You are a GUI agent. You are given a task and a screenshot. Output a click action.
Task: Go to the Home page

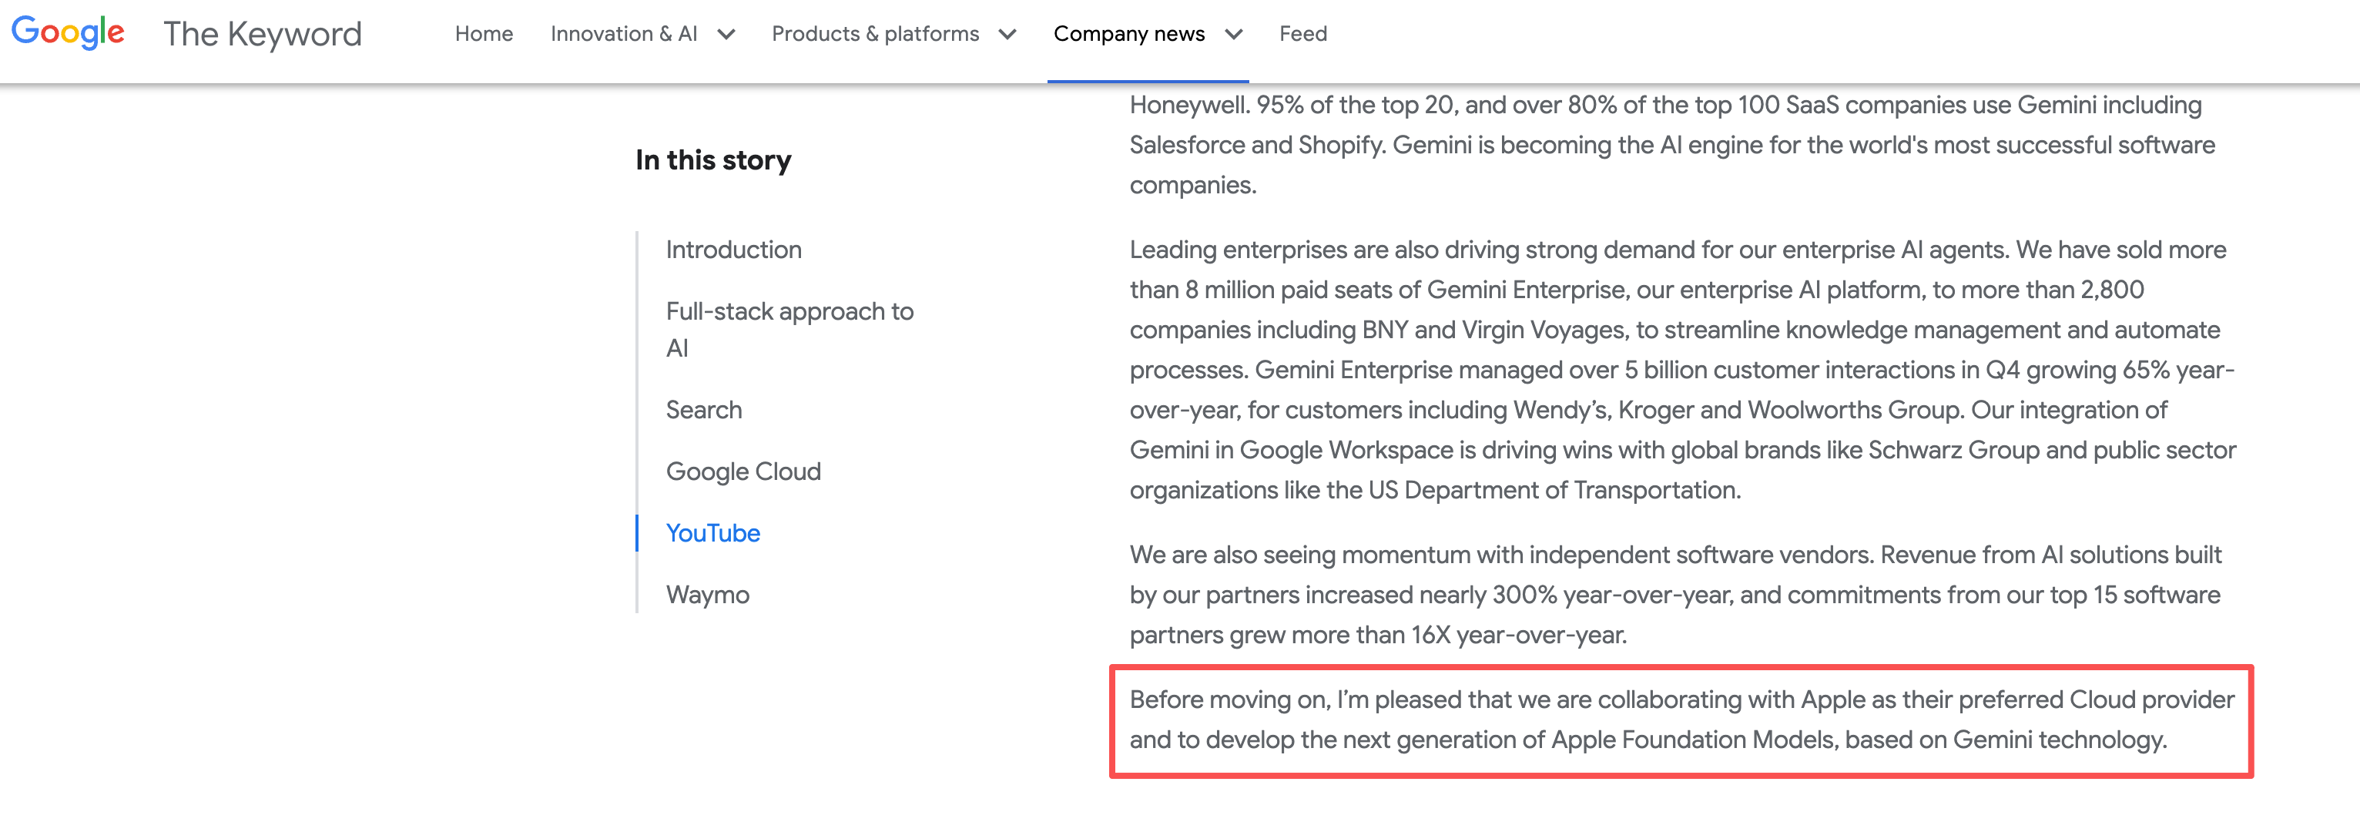[x=484, y=34]
